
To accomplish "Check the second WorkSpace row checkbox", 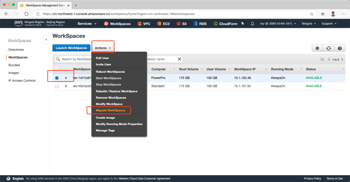I will [57, 86].
